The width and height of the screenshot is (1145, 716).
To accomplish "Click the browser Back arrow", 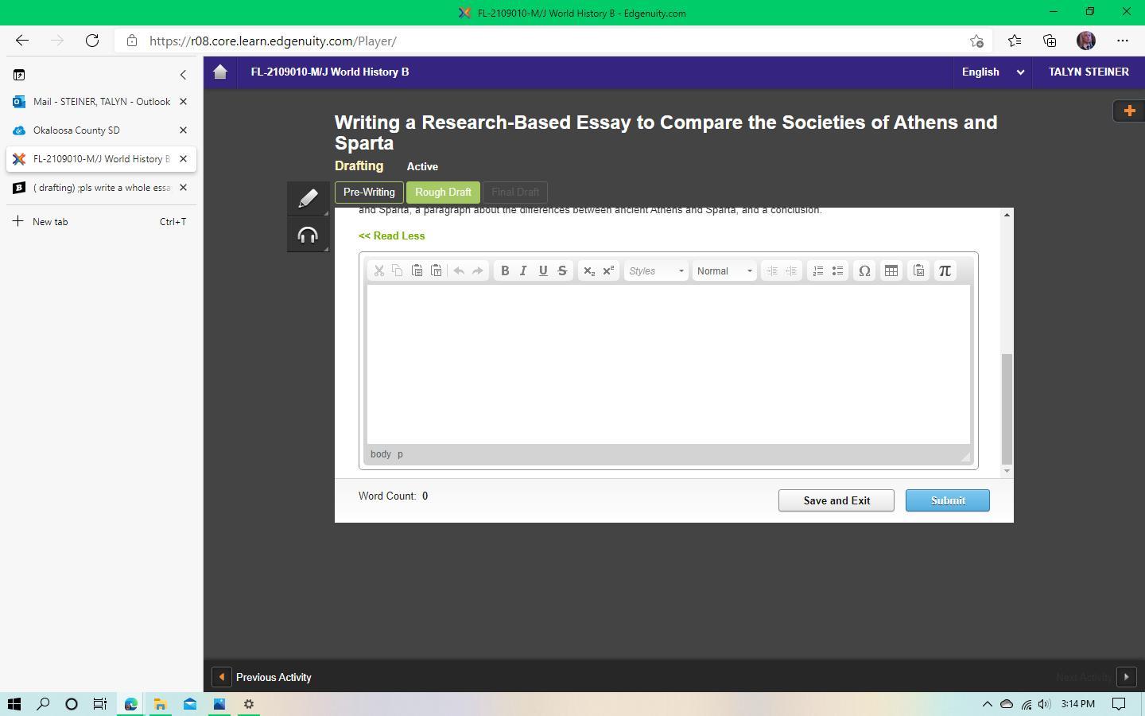I will click(21, 41).
